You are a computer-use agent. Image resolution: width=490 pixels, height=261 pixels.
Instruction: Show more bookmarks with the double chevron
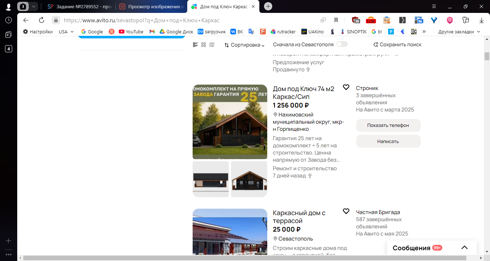coord(424,32)
